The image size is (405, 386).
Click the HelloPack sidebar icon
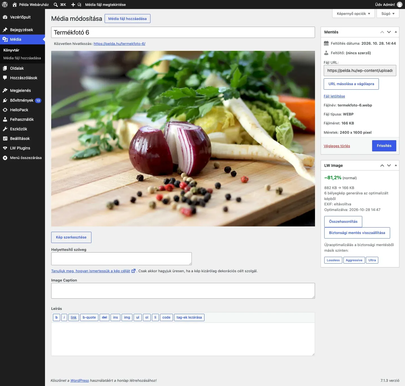(x=5, y=110)
